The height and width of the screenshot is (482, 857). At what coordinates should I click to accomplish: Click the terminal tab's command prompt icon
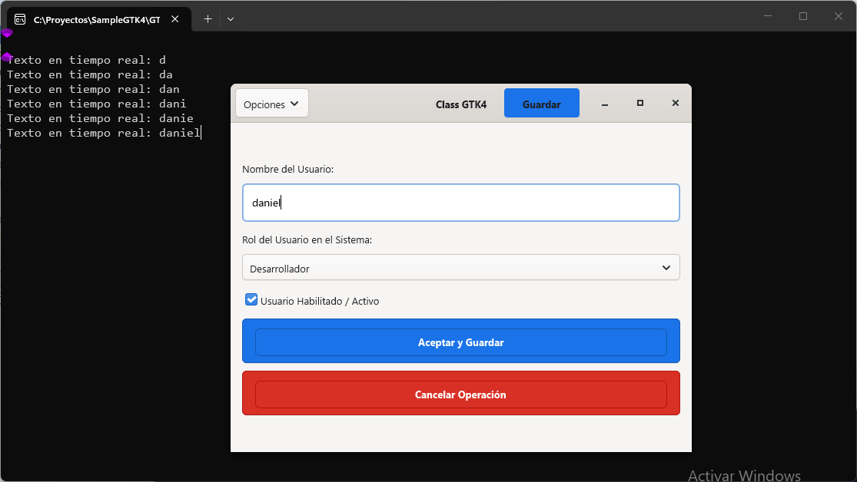(20, 20)
